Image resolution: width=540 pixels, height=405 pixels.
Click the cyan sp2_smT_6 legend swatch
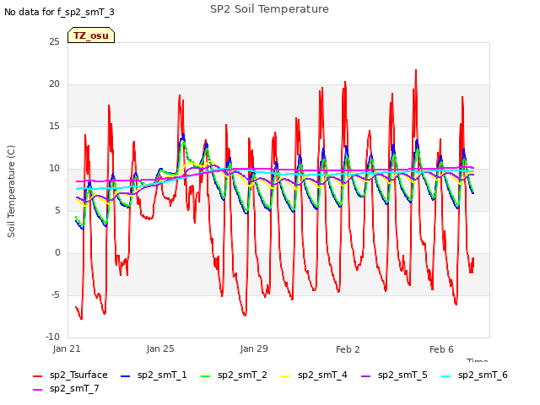pos(446,376)
